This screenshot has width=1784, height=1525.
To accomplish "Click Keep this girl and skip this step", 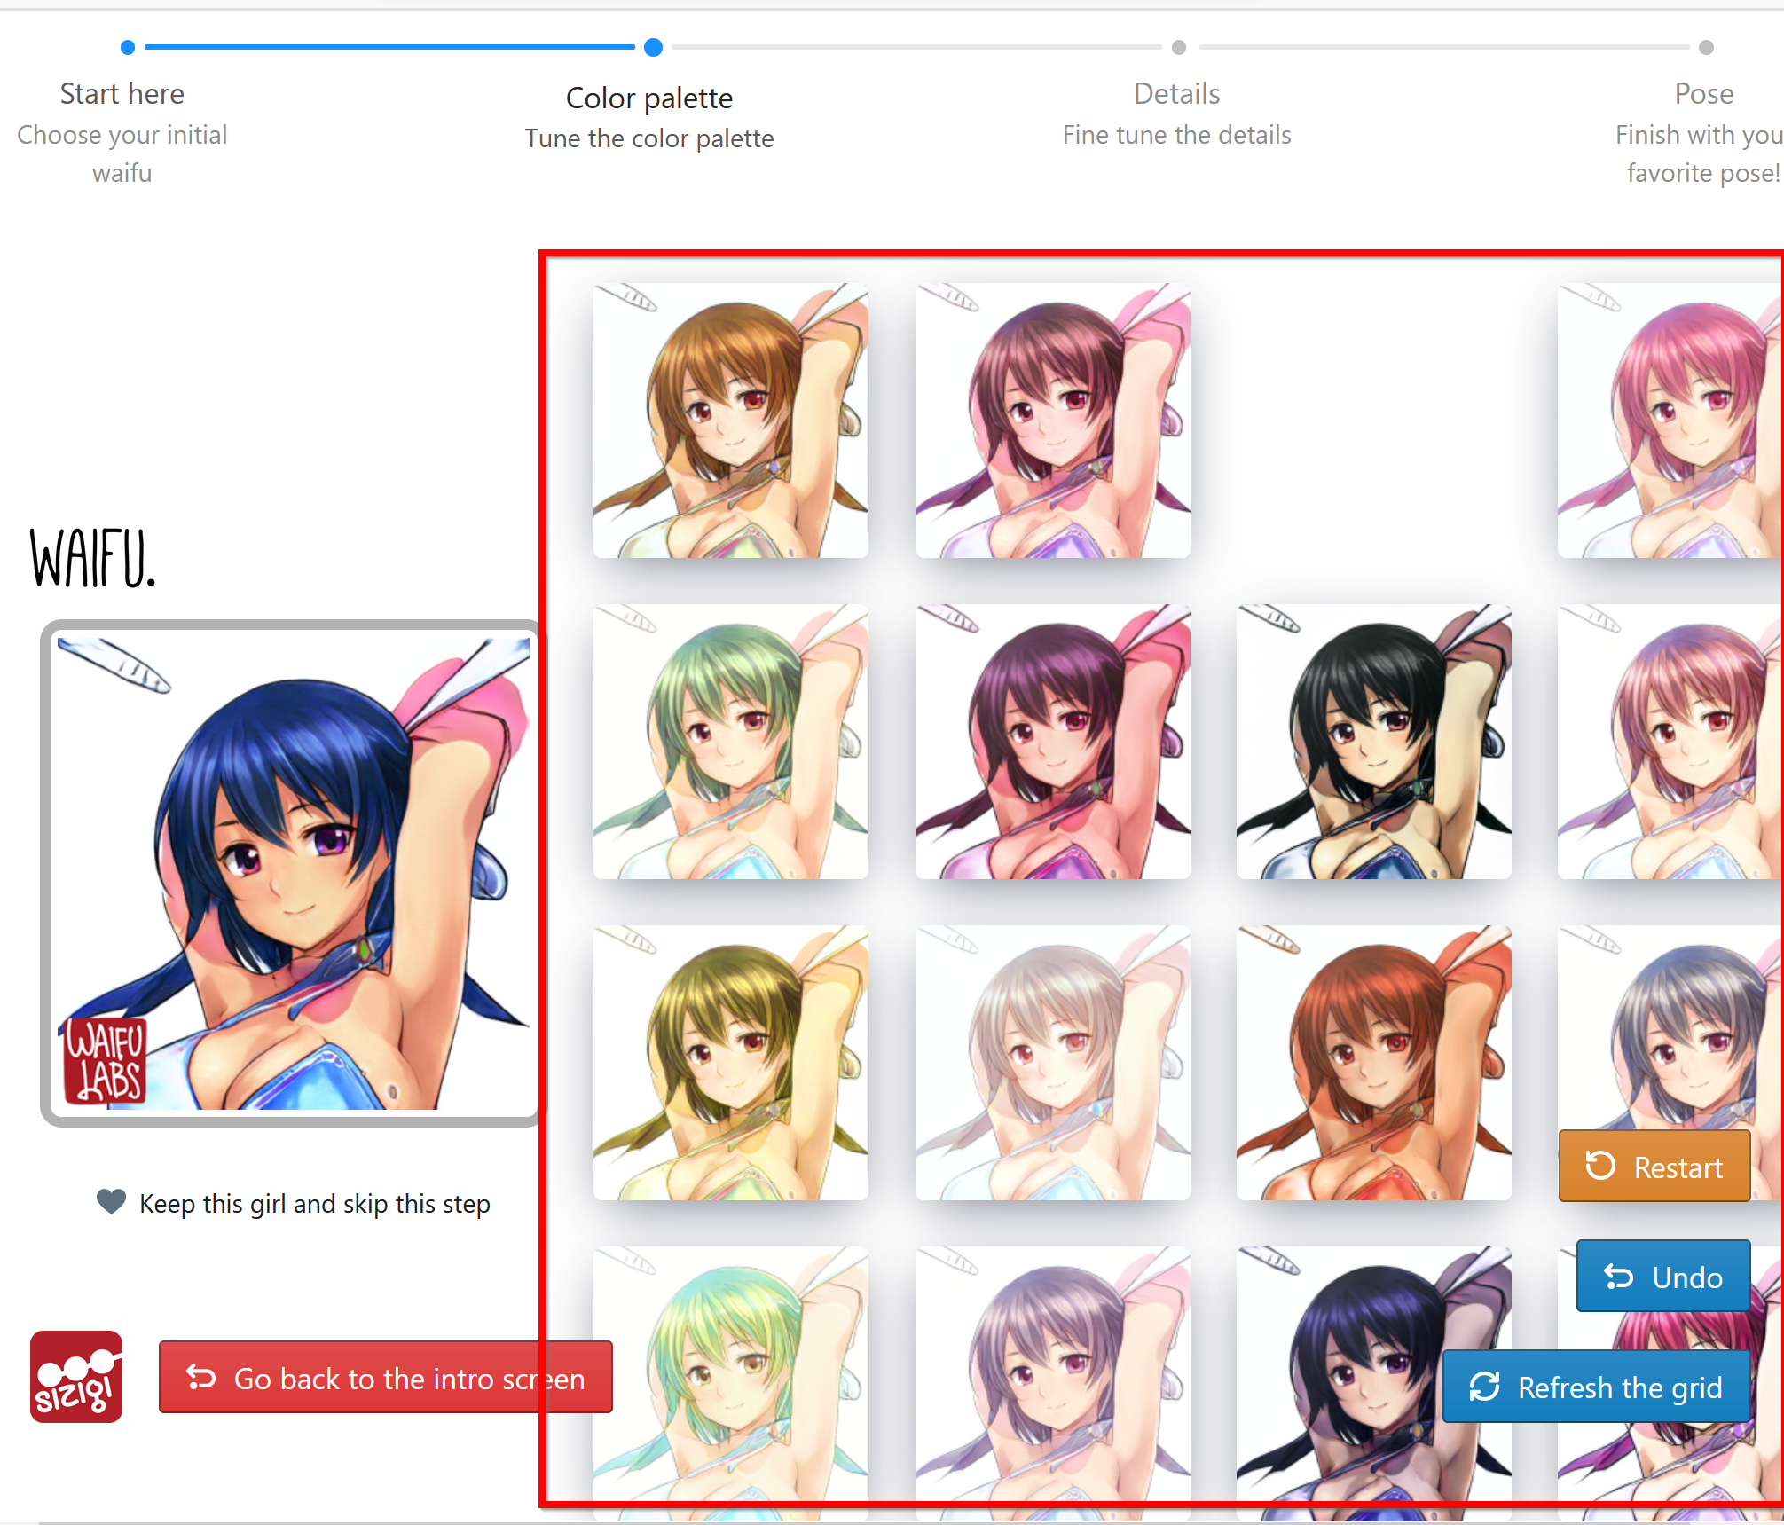I will tap(294, 1203).
